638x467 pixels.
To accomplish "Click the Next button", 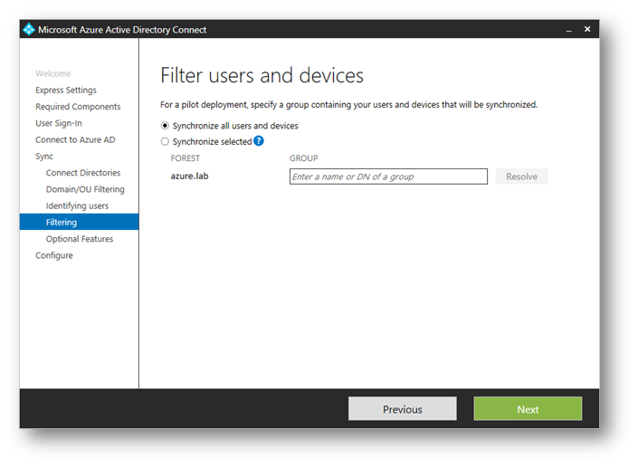I will [x=528, y=409].
